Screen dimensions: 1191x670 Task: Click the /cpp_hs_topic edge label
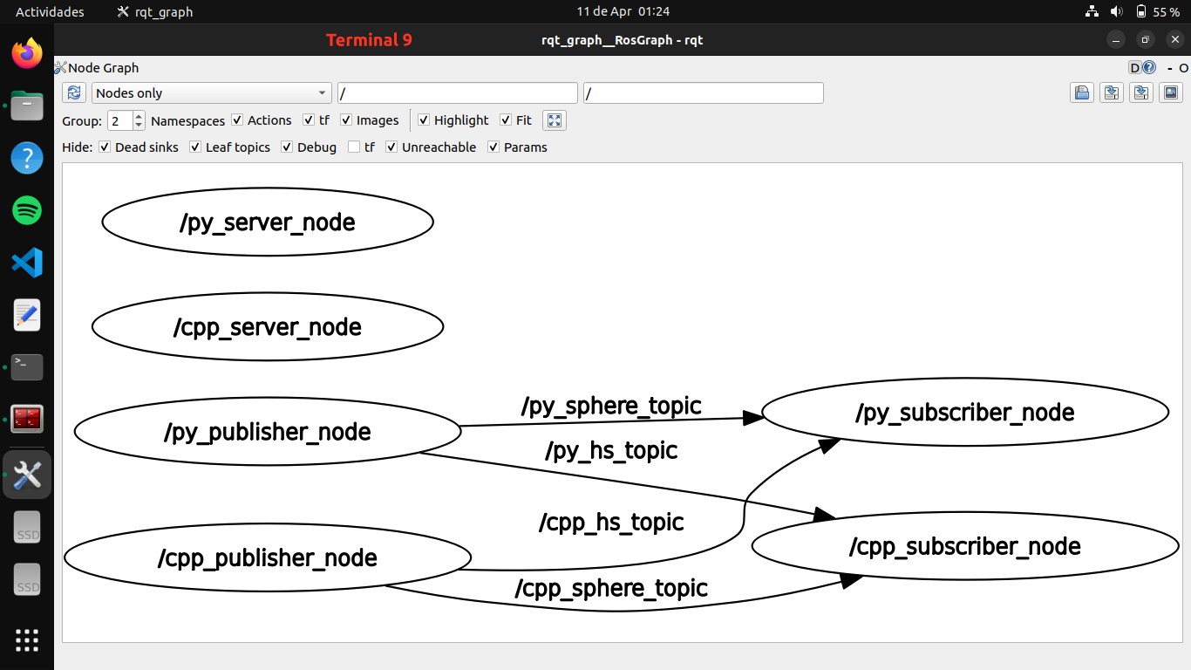611,523
